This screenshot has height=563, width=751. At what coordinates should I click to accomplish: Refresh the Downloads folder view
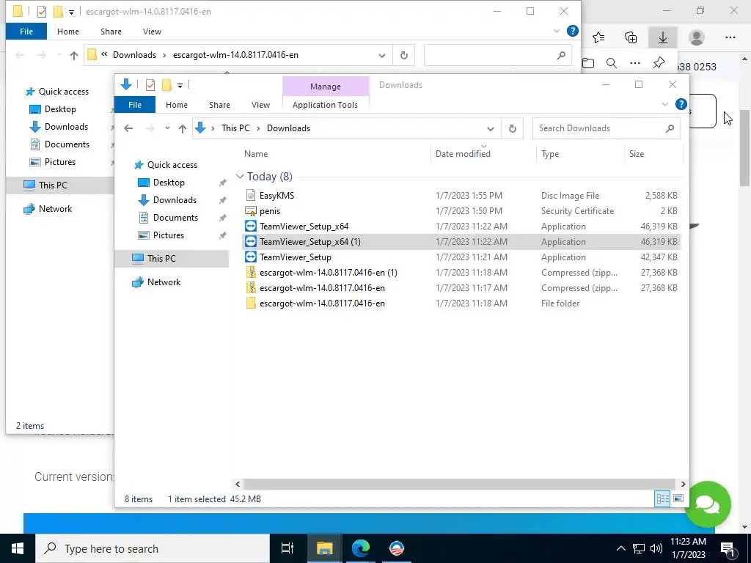pos(513,128)
